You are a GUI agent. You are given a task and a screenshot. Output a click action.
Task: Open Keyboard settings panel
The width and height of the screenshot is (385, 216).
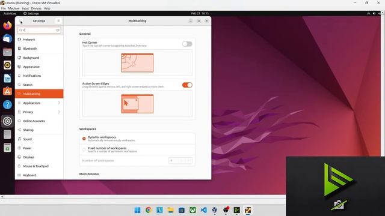(x=39, y=175)
